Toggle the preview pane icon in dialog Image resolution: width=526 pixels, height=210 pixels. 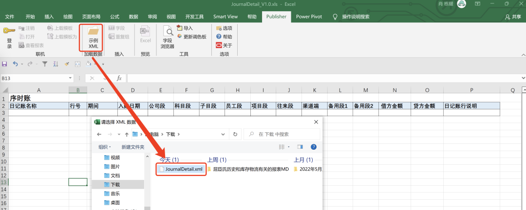[x=300, y=147]
